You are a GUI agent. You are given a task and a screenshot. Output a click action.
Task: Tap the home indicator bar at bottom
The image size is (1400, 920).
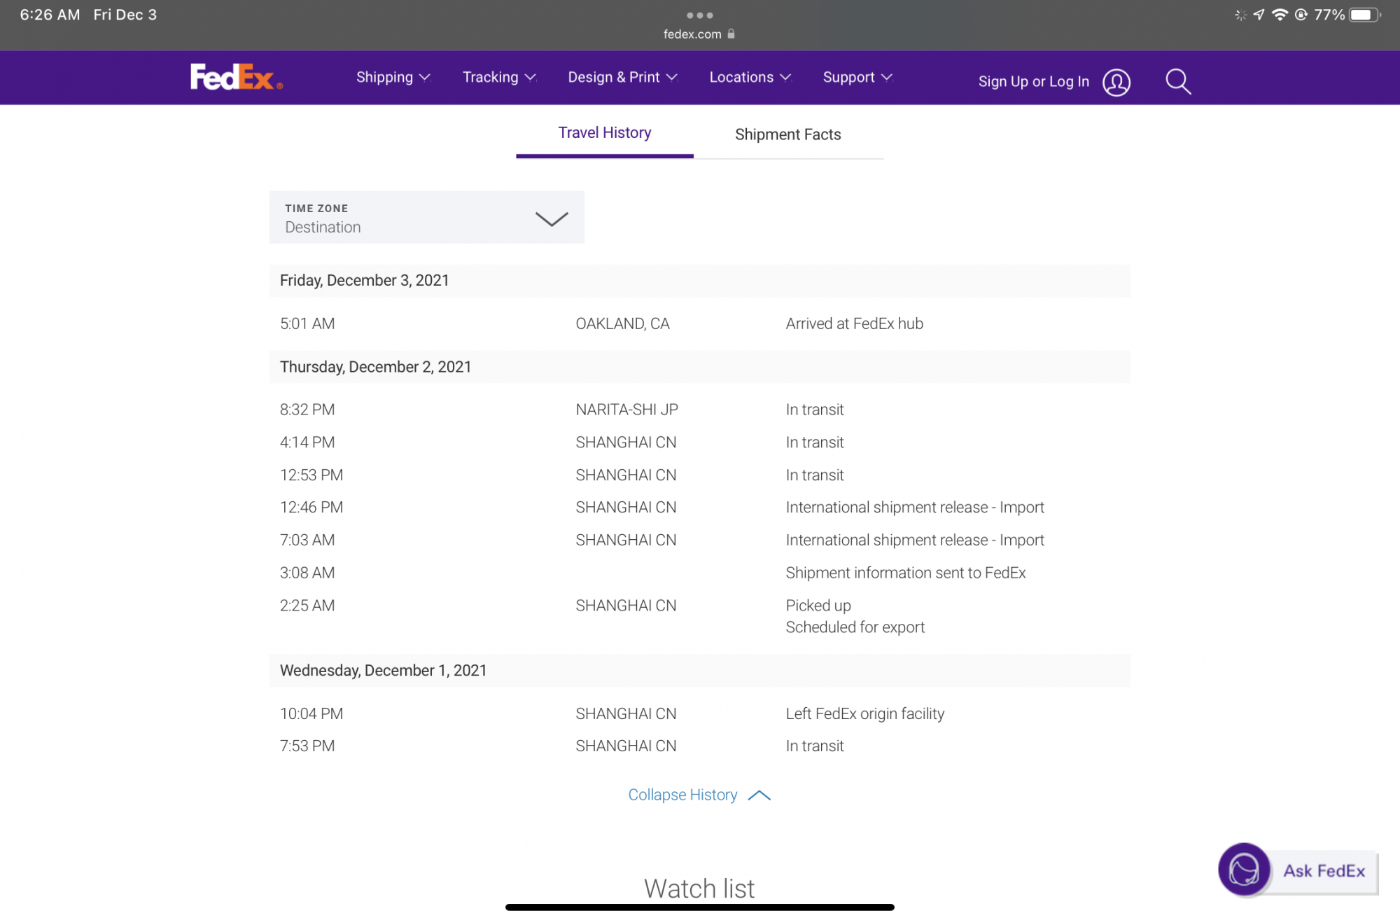click(x=699, y=907)
